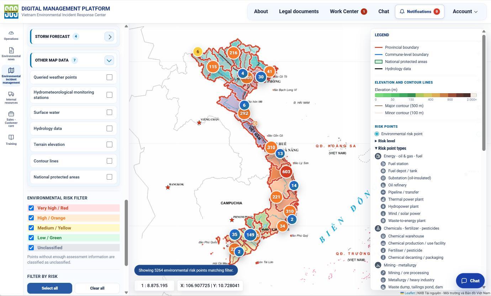The image size is (491, 296).
Task: Click the Chemical warehouse legend icon
Action: point(383,236)
